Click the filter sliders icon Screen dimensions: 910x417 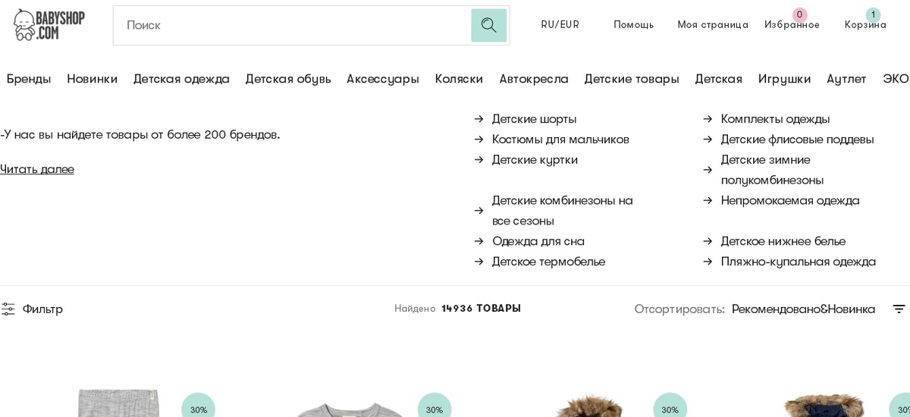point(8,309)
